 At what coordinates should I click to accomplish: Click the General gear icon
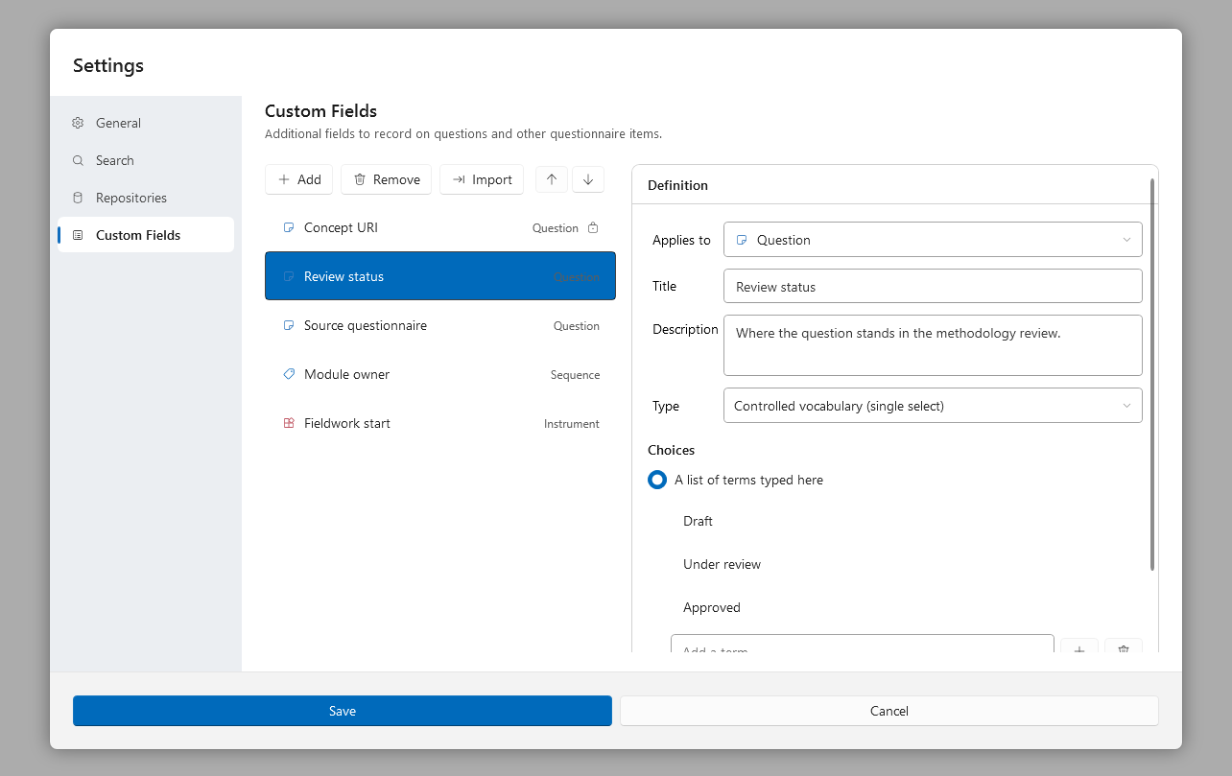[78, 123]
